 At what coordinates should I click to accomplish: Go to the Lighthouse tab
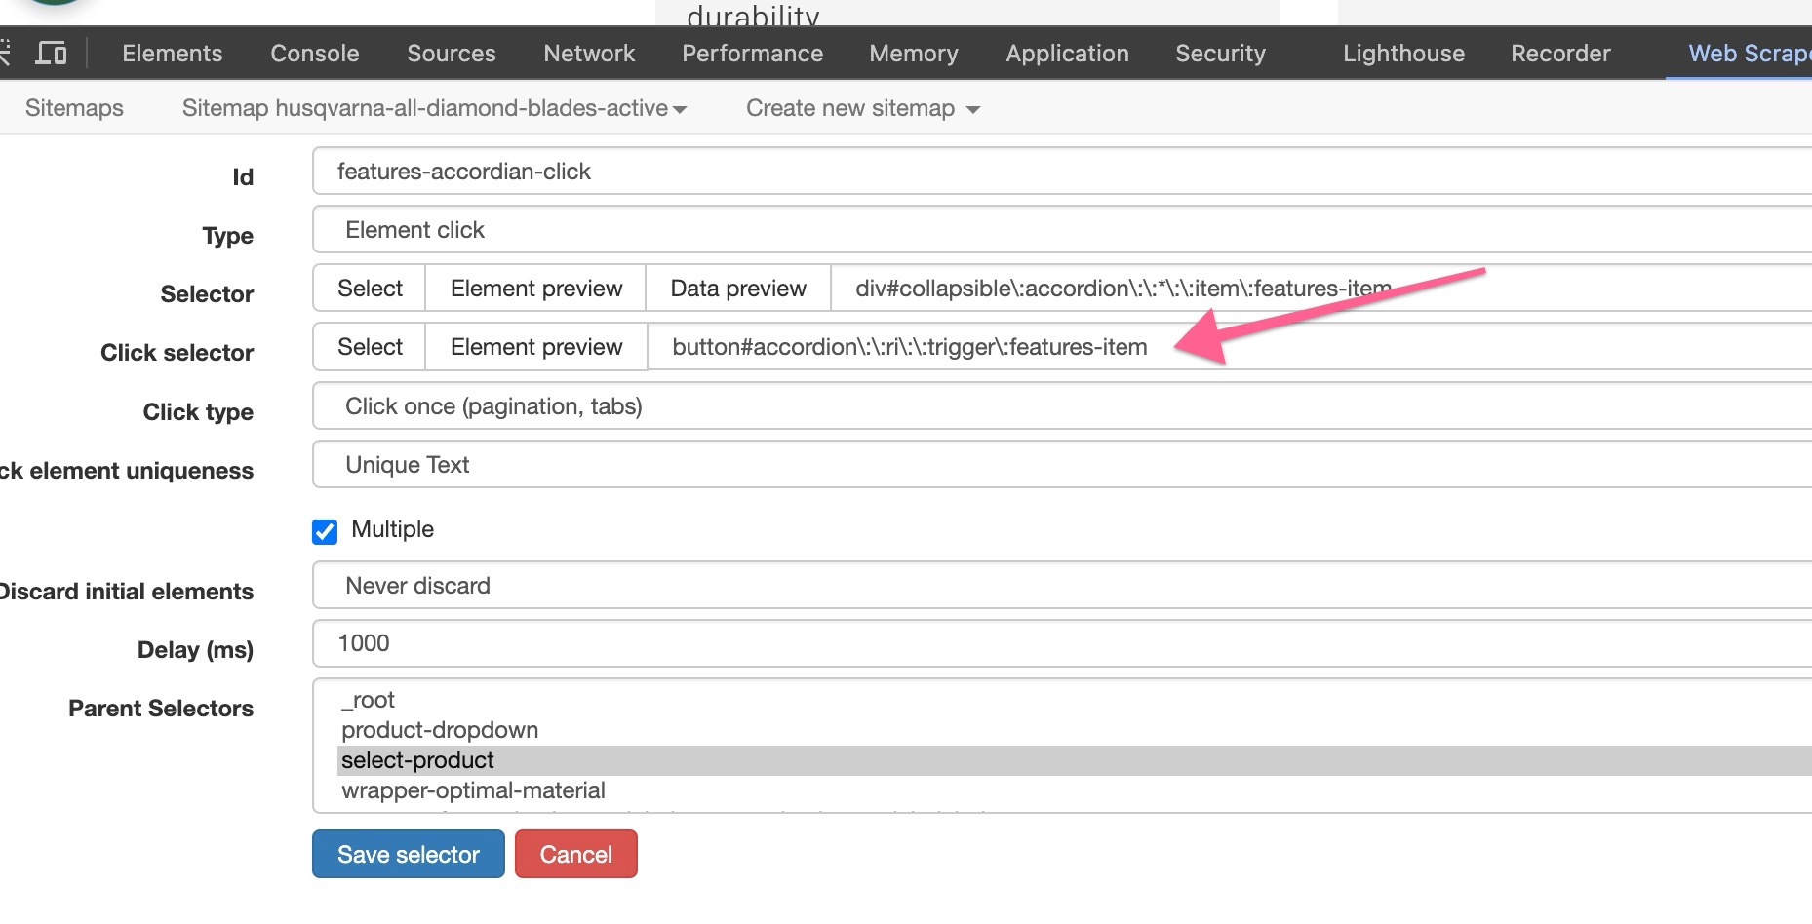point(1403,54)
